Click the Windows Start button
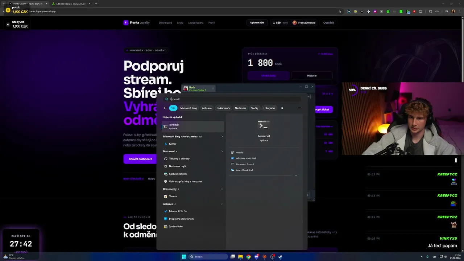Screen dimensions: 464x261 pos(184,257)
